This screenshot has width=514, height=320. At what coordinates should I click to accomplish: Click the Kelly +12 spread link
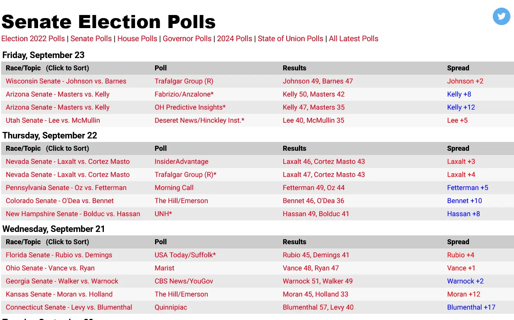[x=461, y=107]
